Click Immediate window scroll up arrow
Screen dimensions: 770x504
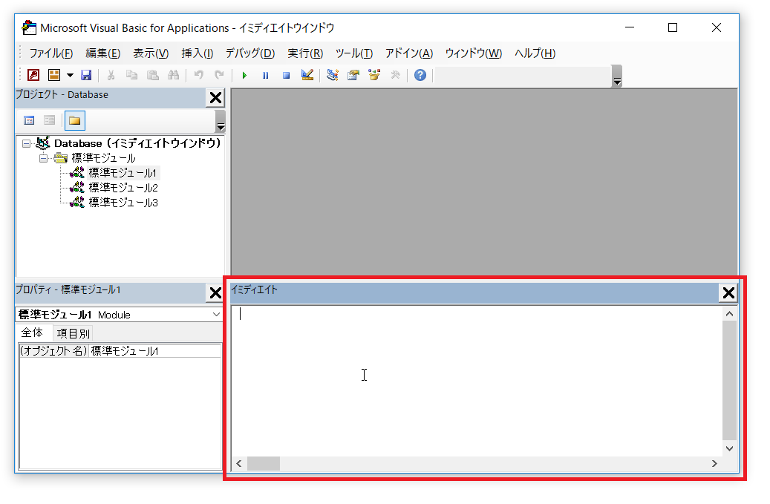coord(730,314)
